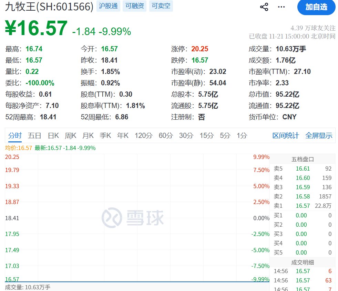Click the 沪股通 tag

click(x=108, y=6)
